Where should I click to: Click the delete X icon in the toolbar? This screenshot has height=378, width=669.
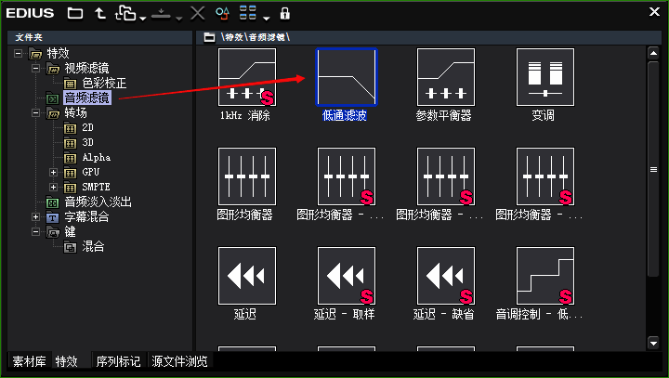tap(197, 13)
